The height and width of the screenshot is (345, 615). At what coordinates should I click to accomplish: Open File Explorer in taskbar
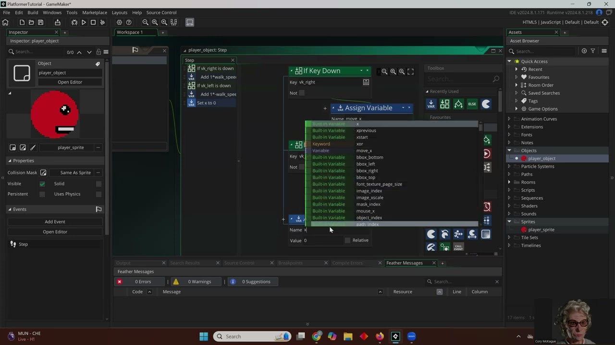348,336
